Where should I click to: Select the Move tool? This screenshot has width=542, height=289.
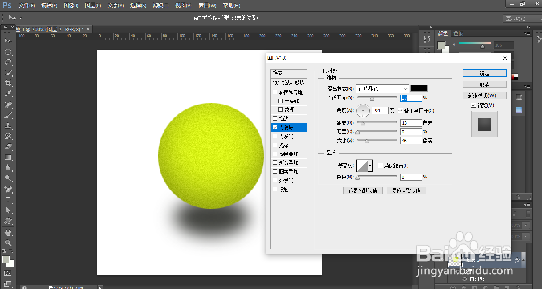click(x=8, y=41)
